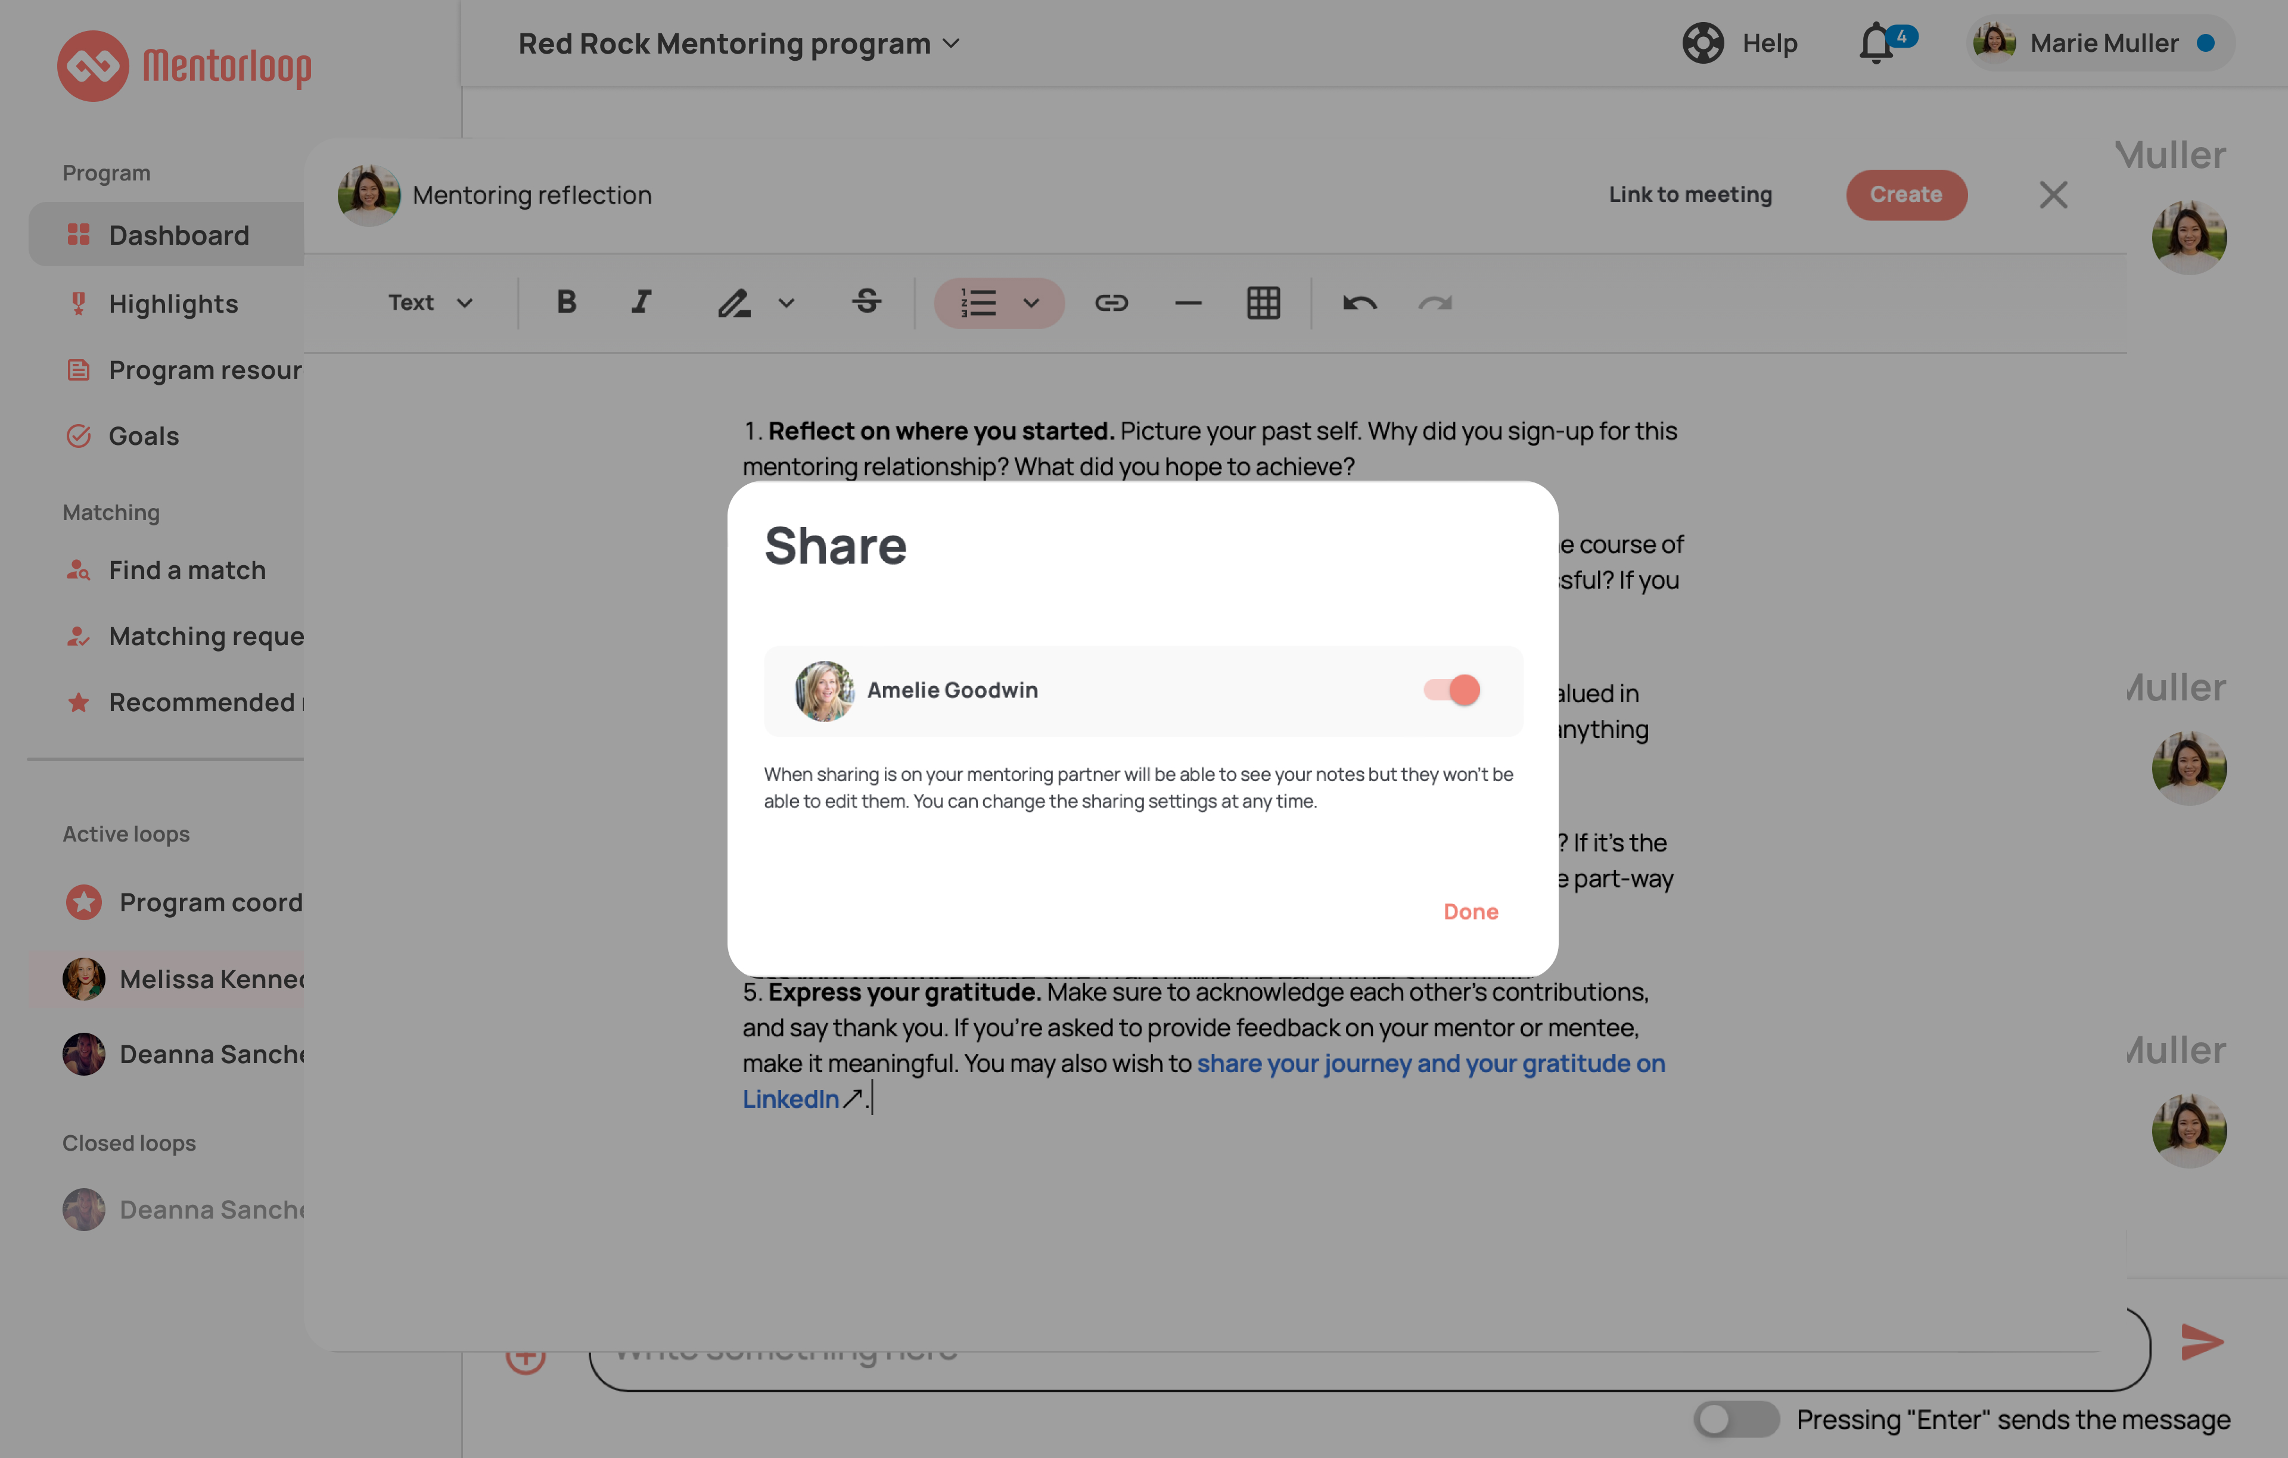This screenshot has width=2288, height=1458.
Task: Go to Highlights in the sidebar
Action: [x=173, y=303]
